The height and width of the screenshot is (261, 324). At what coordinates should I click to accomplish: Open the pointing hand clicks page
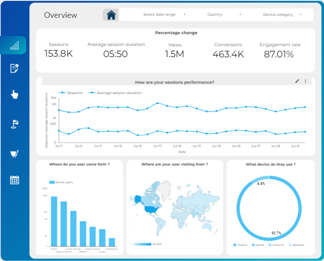click(14, 95)
